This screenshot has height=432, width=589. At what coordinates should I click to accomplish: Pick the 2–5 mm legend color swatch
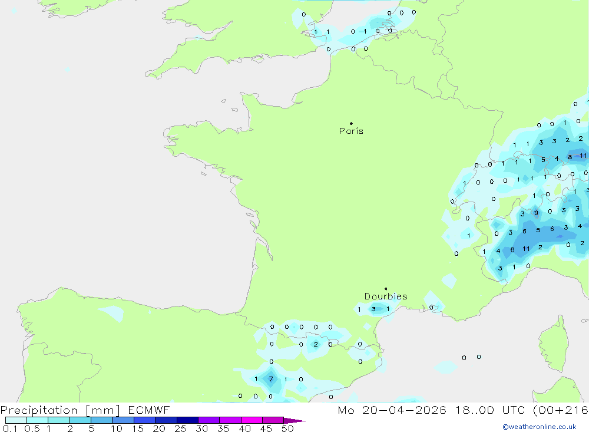coord(80,420)
